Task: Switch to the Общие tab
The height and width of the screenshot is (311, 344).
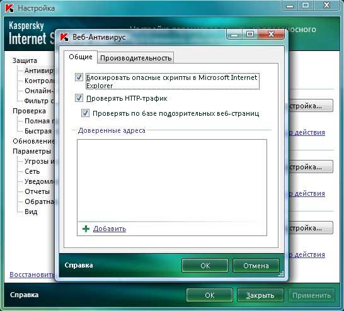Action: tap(81, 57)
